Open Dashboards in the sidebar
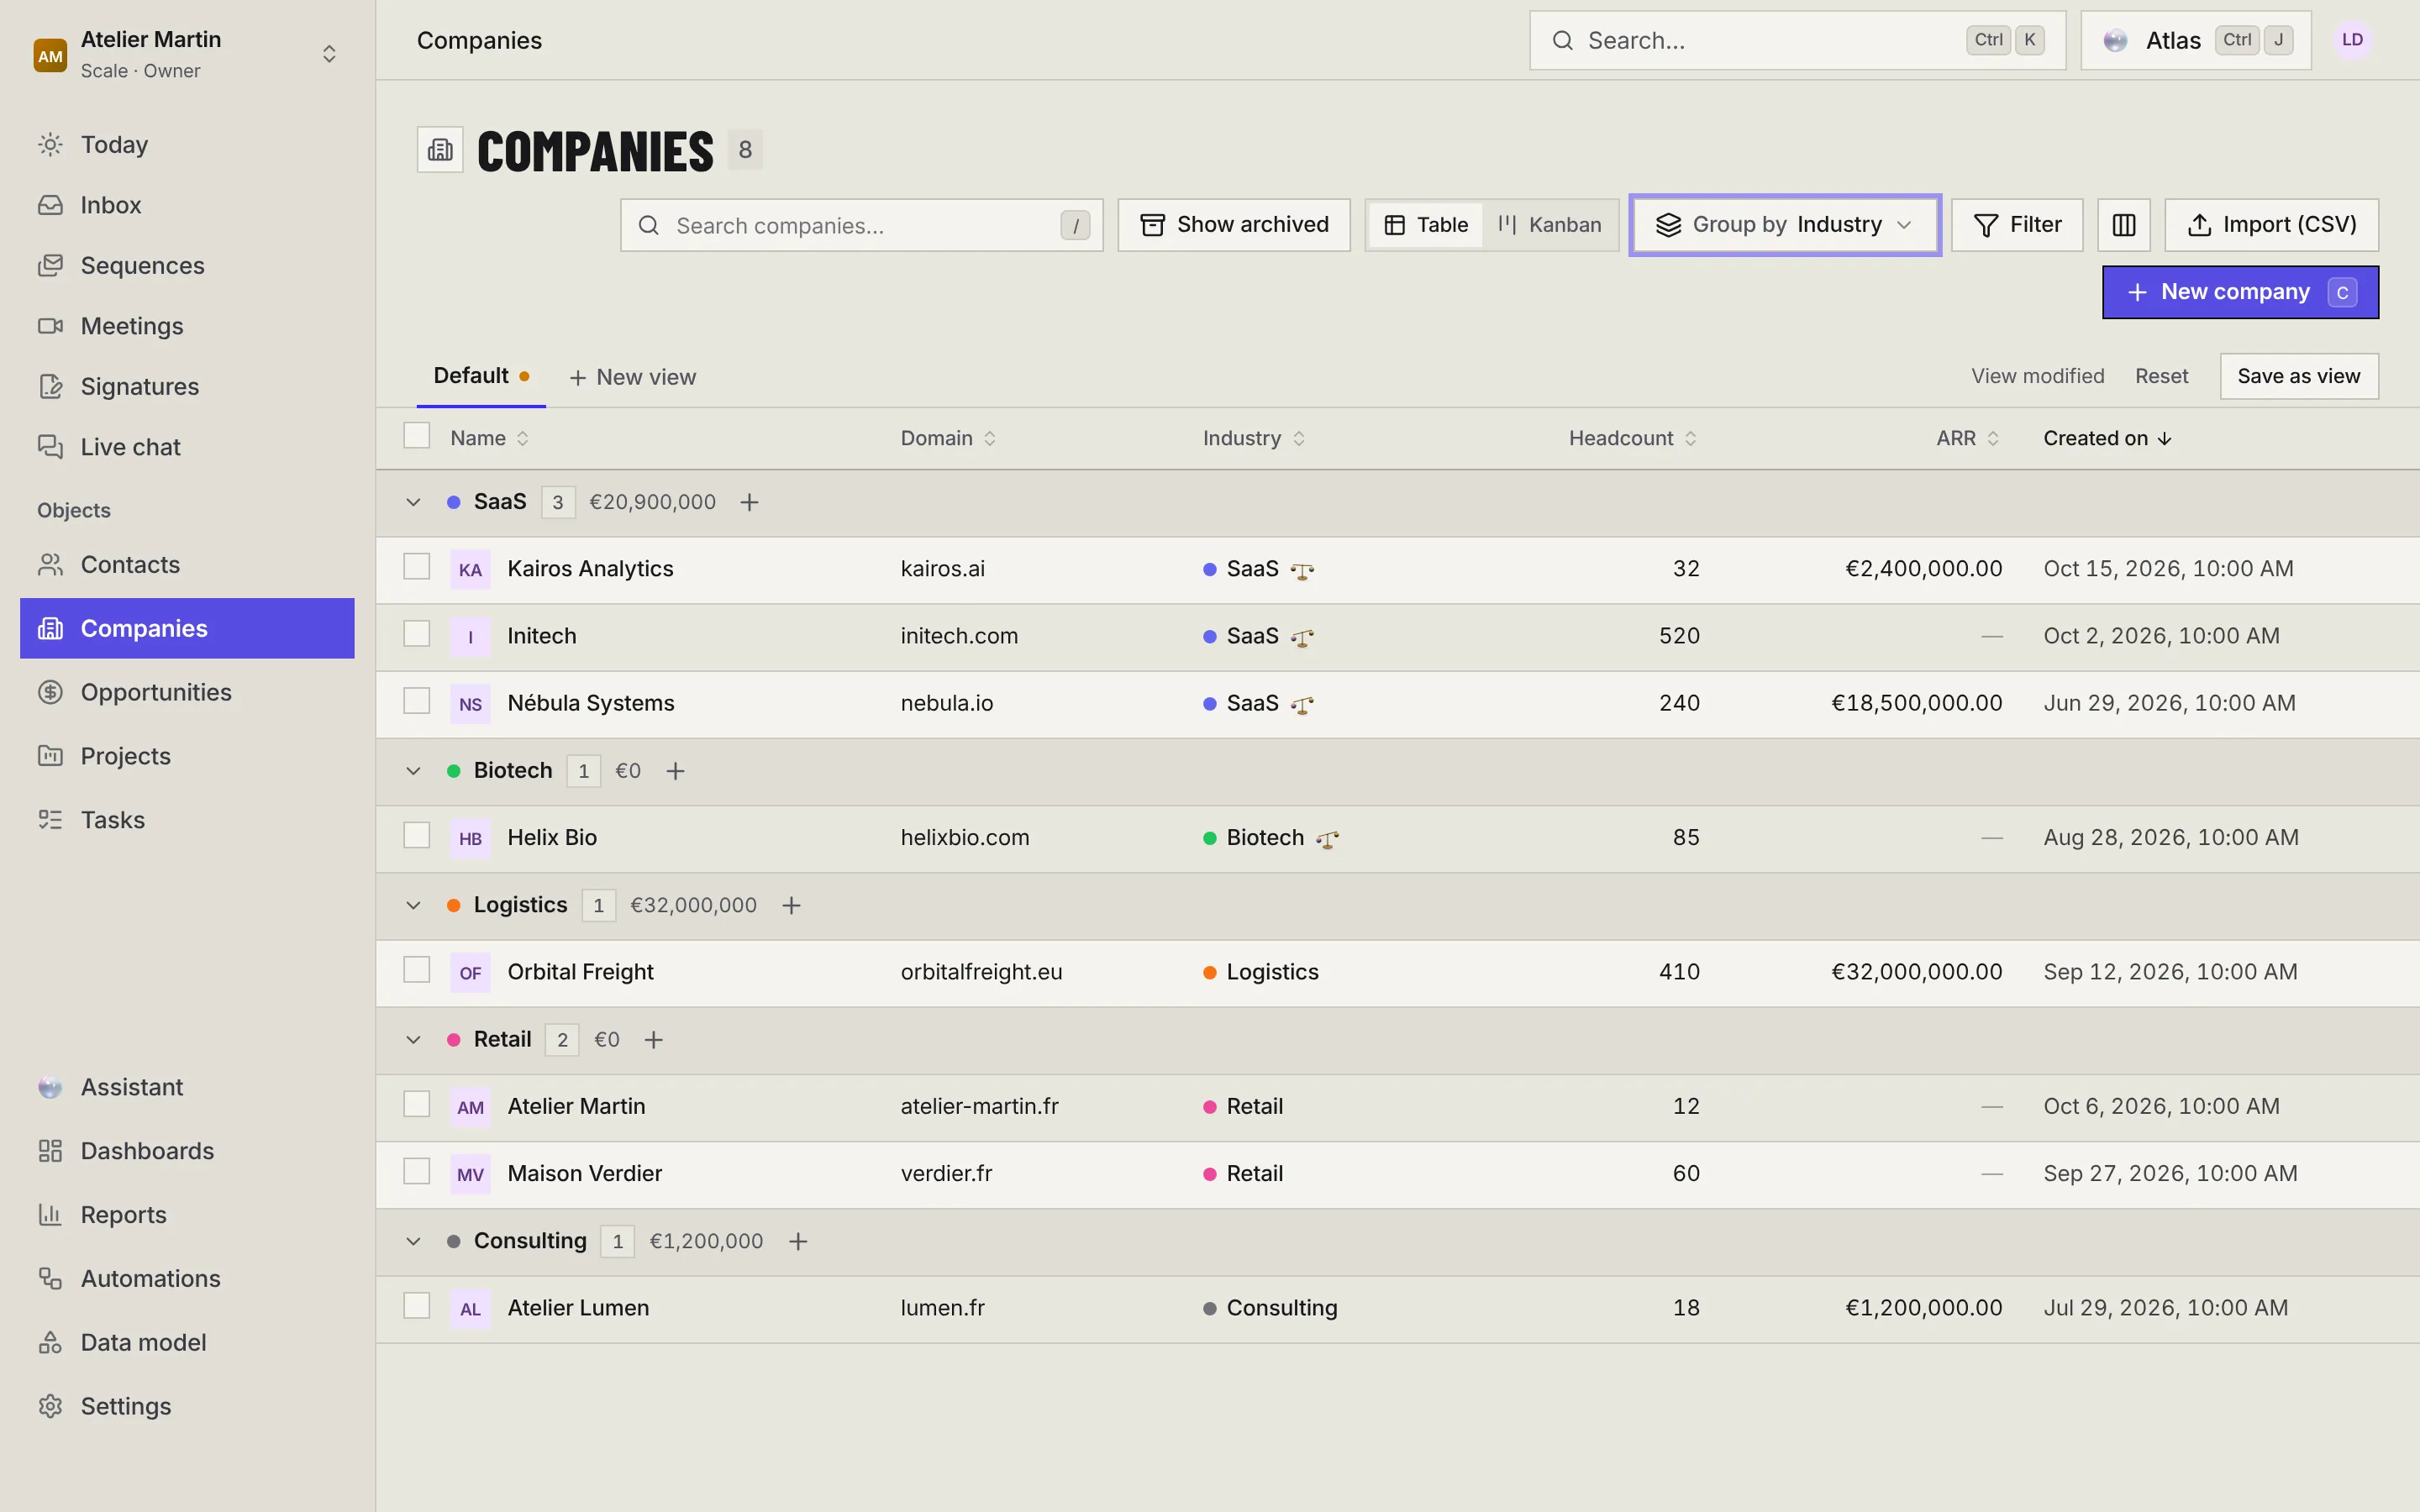 [x=187, y=1151]
